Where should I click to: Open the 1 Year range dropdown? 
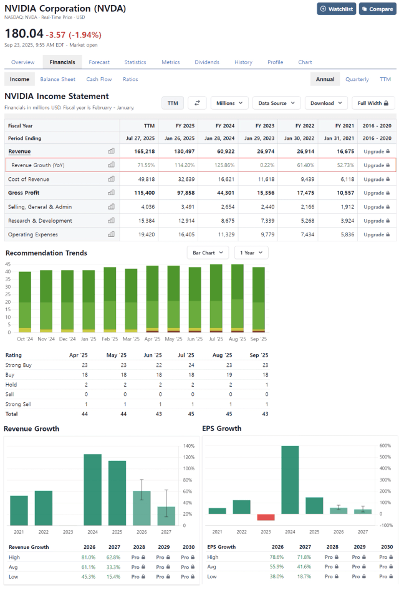(251, 253)
